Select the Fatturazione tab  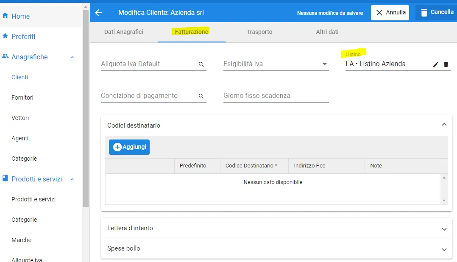click(x=192, y=32)
